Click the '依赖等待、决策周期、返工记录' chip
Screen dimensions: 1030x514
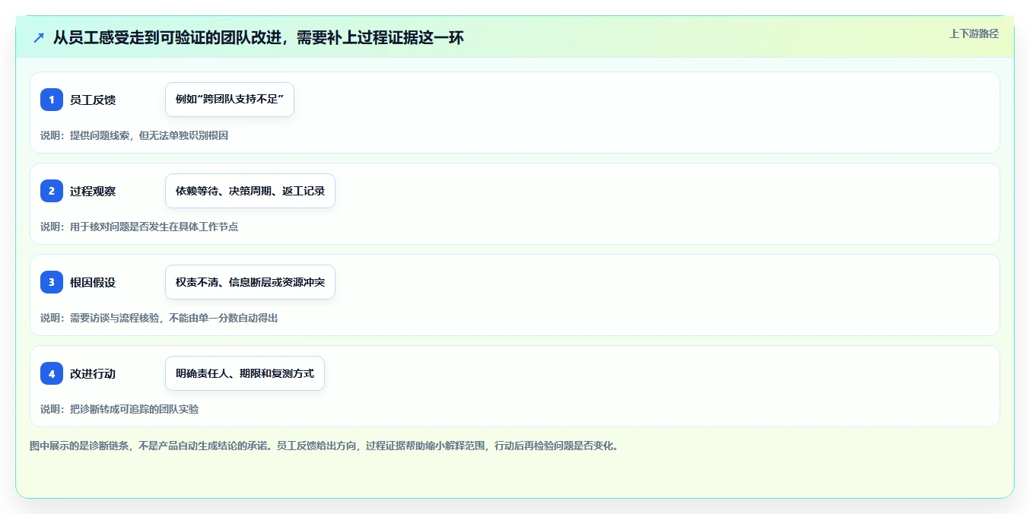point(250,191)
